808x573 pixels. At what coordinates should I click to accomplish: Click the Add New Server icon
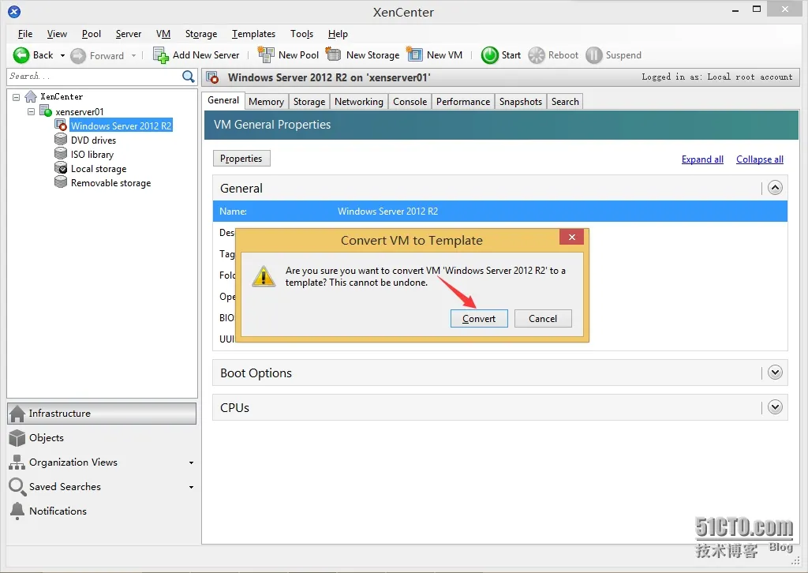click(161, 55)
